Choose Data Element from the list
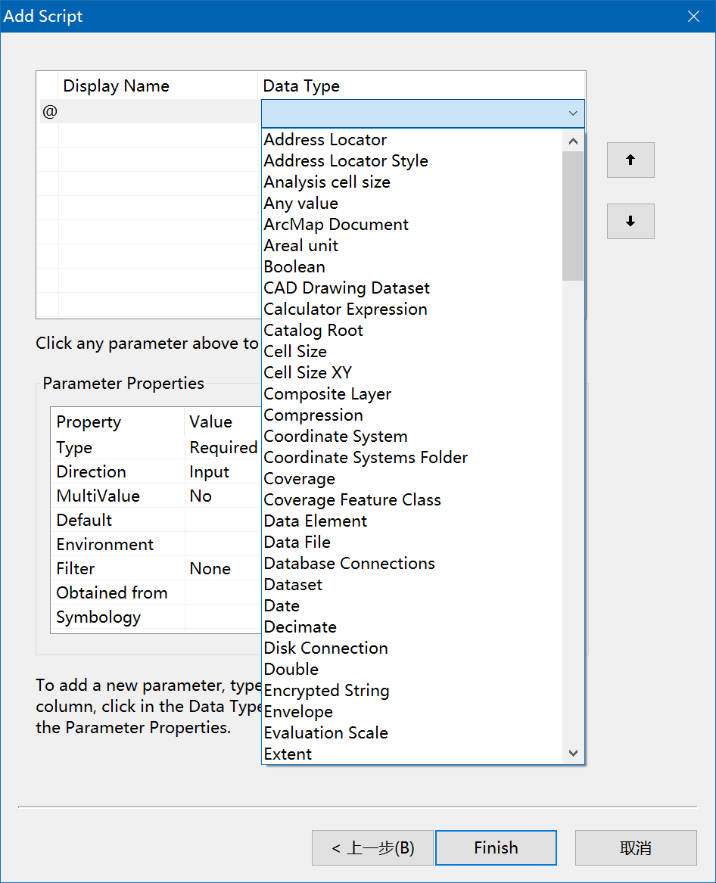The height and width of the screenshot is (883, 716). click(x=412, y=521)
